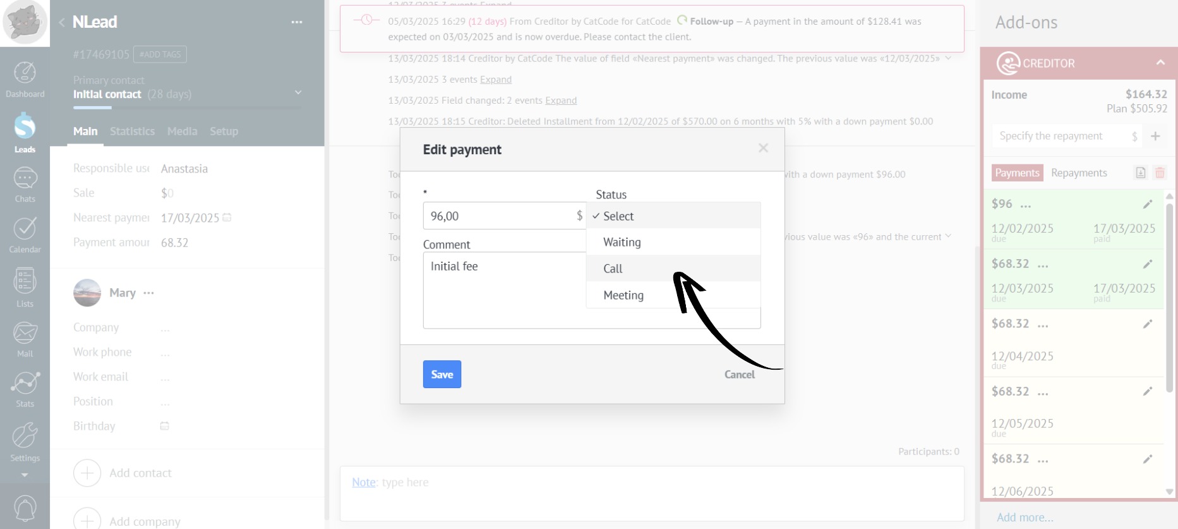Switch to the Statistics tab
1178x529 pixels.
(x=132, y=131)
